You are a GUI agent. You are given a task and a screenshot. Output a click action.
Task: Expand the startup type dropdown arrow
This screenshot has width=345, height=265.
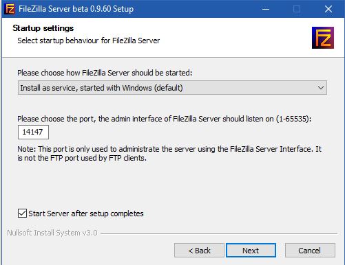[321, 88]
